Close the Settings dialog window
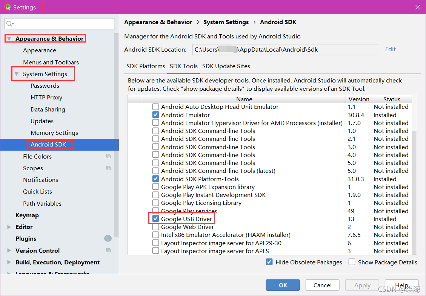Viewport: 426px width, 296px height. point(418,7)
